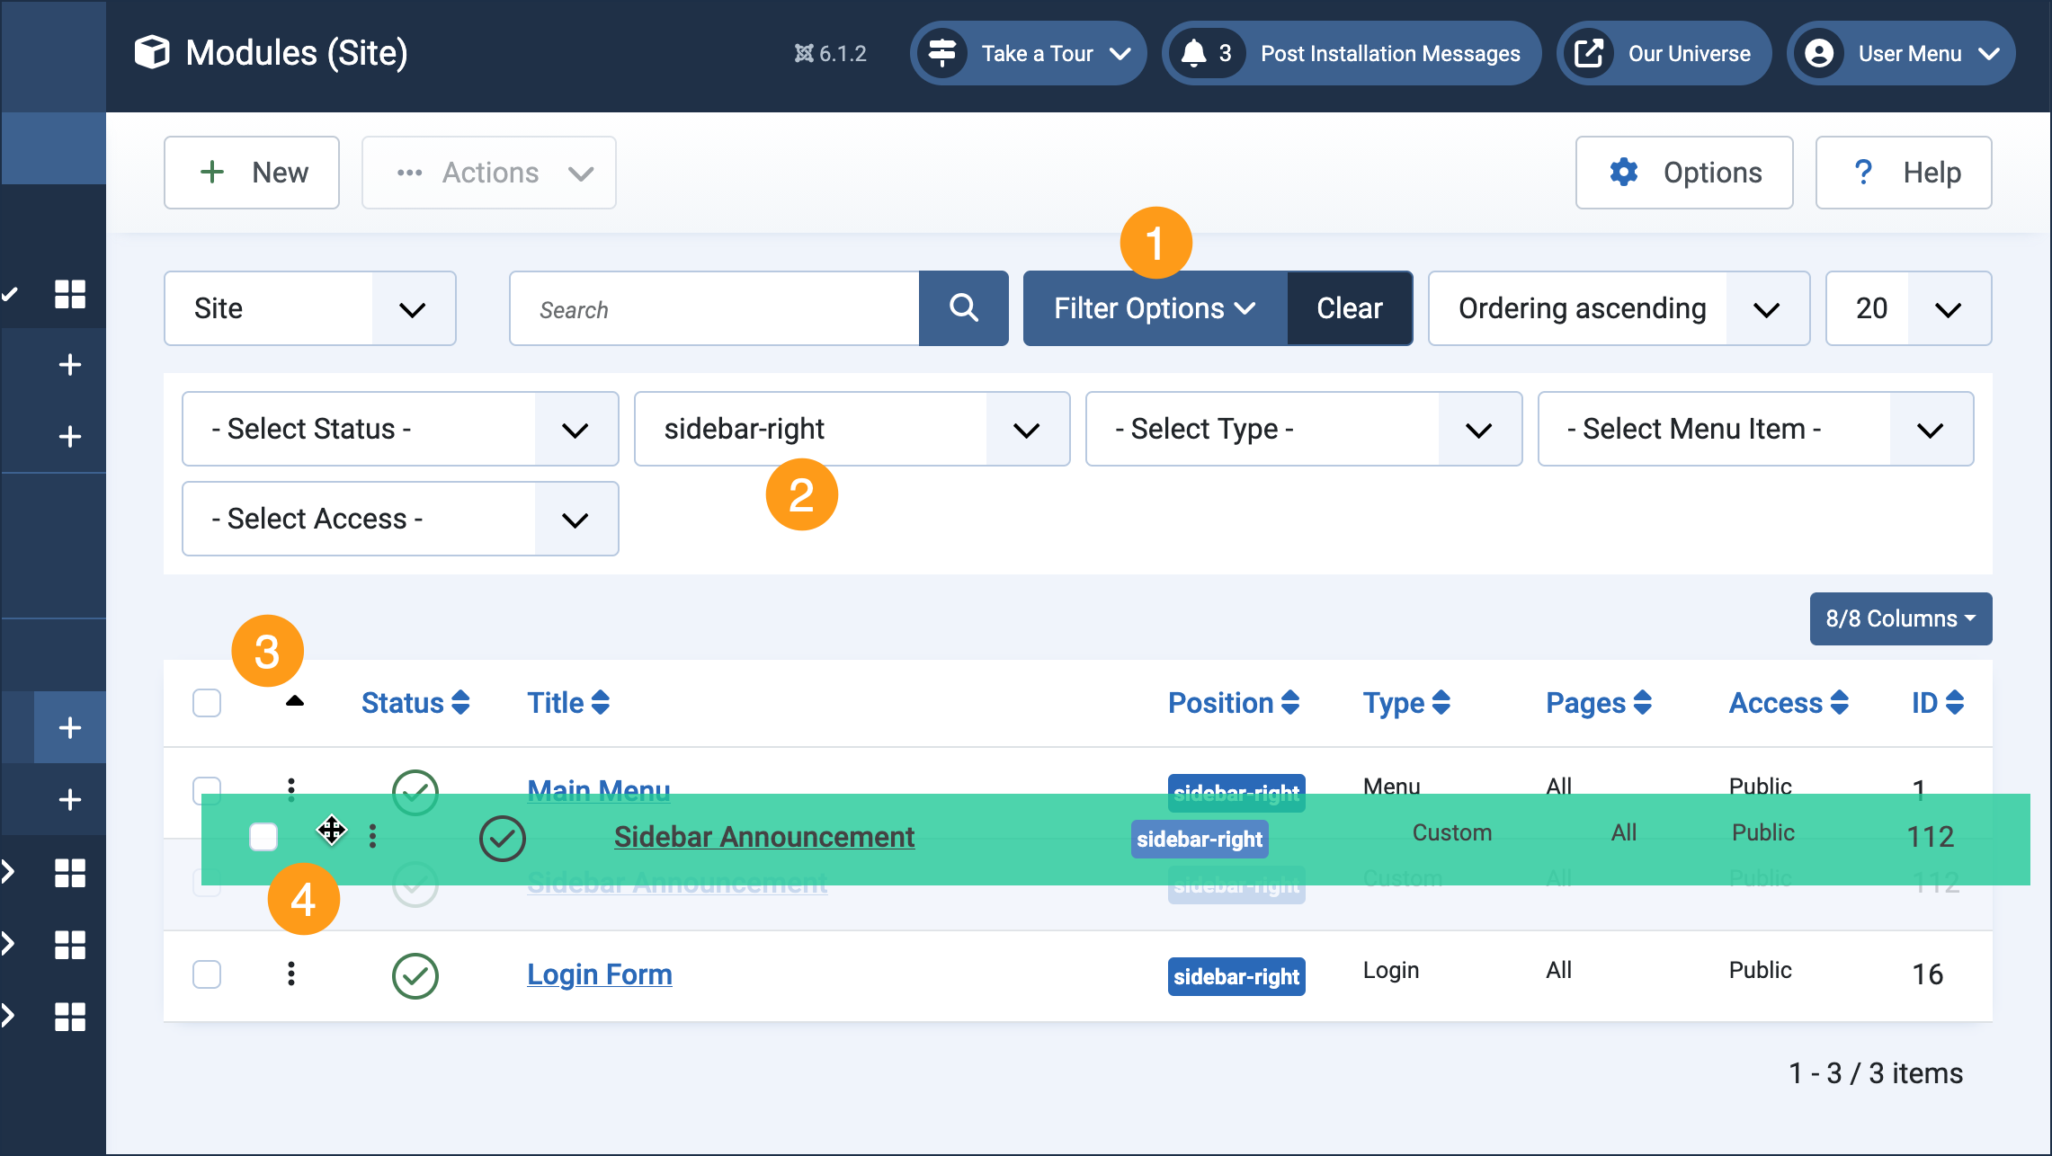Click the highlighted plus icon in sidebar
This screenshot has height=1156, width=2052.
click(70, 727)
